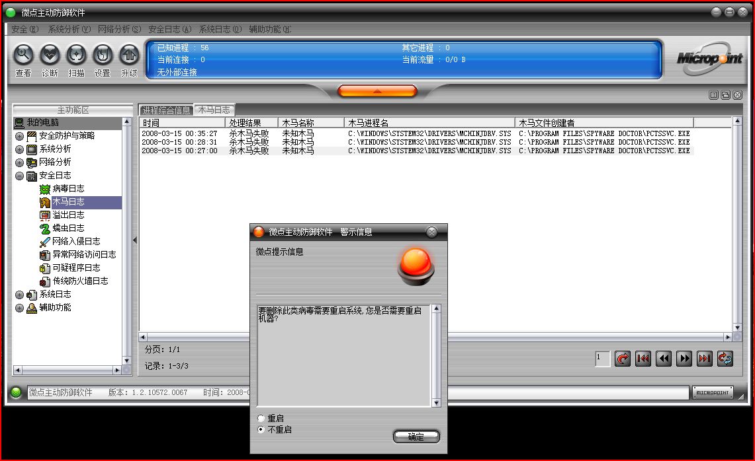Open the 诊断 diagnose toolbar icon
This screenshot has width=755, height=461.
pos(50,55)
